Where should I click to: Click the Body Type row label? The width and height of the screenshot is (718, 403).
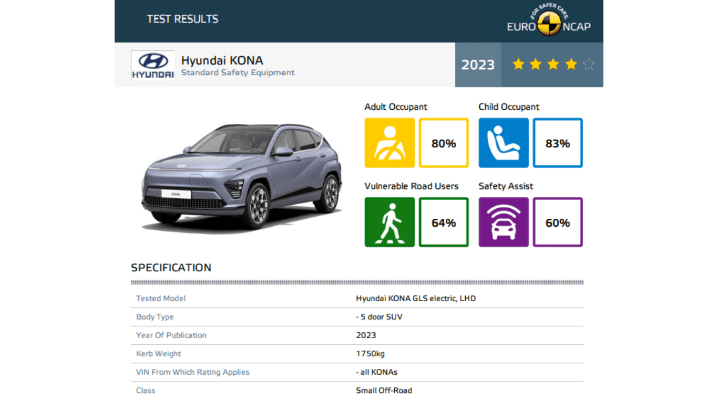(155, 317)
